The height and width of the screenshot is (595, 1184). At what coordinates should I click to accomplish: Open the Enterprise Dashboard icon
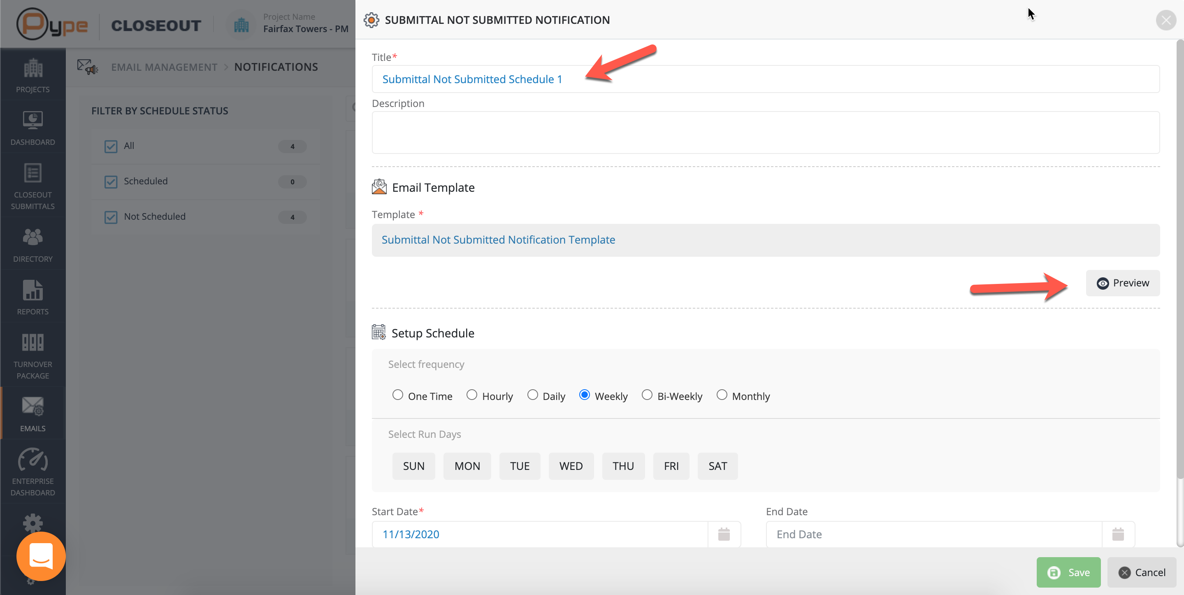point(33,472)
